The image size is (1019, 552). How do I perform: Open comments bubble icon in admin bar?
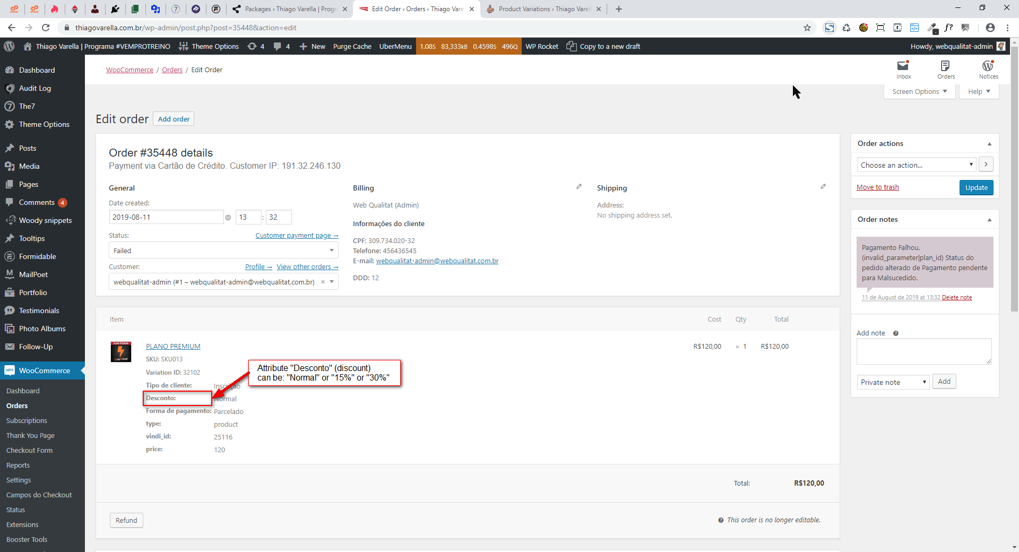point(281,46)
